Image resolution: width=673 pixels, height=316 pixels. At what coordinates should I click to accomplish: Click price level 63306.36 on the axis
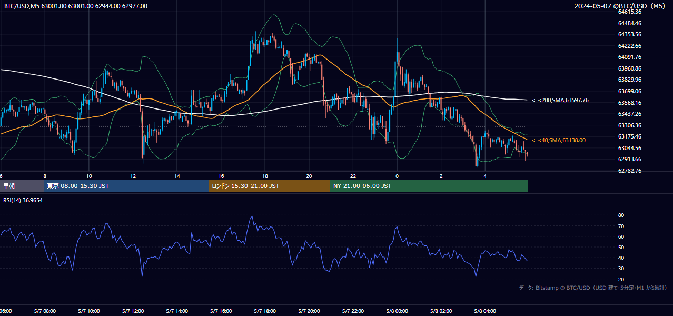630,125
